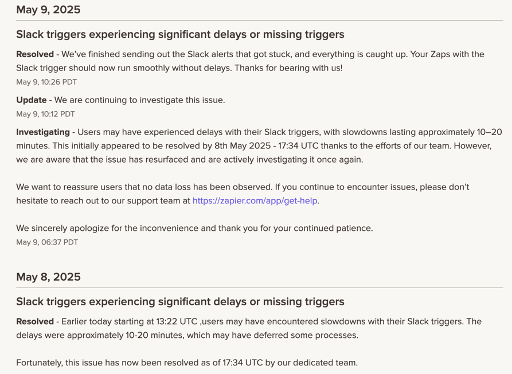This screenshot has height=374, width=512.
Task: Click the May 8, 2025 date heading
Action: [48, 277]
